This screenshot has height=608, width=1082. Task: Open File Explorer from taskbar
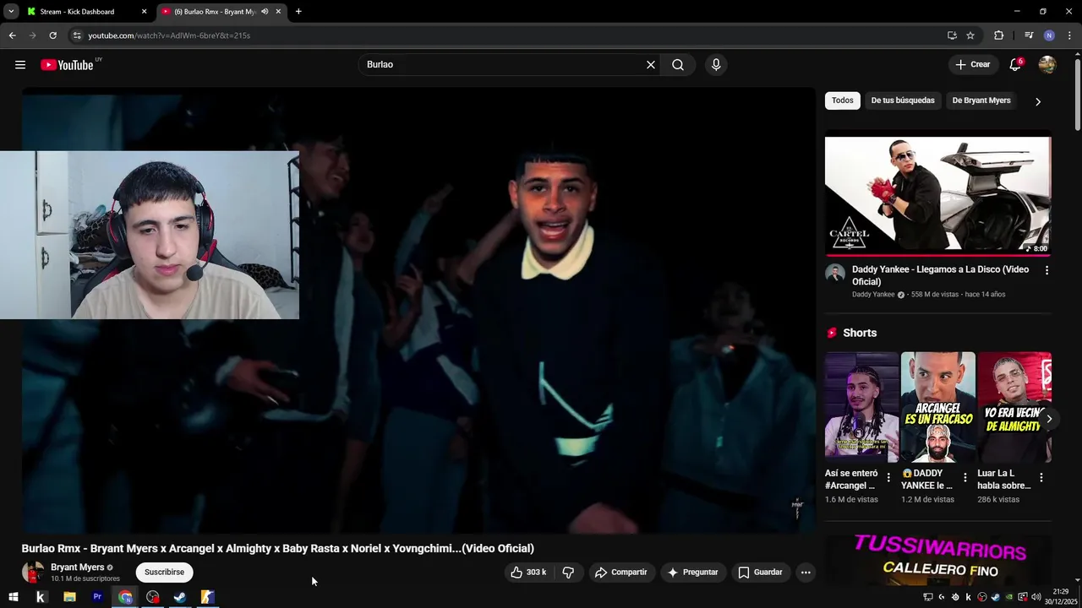[69, 597]
